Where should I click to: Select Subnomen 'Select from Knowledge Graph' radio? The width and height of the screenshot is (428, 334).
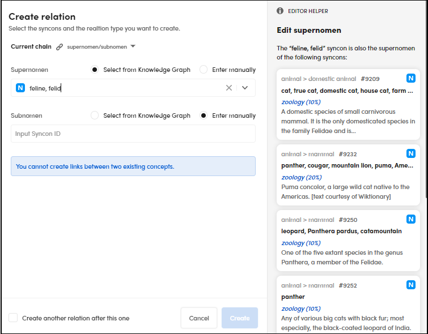pos(95,115)
